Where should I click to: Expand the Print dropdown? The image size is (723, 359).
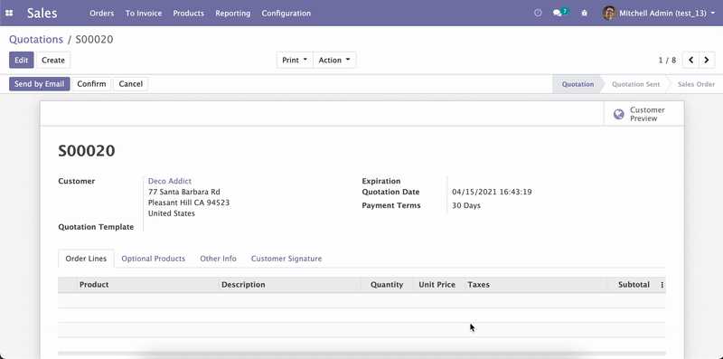(x=295, y=60)
